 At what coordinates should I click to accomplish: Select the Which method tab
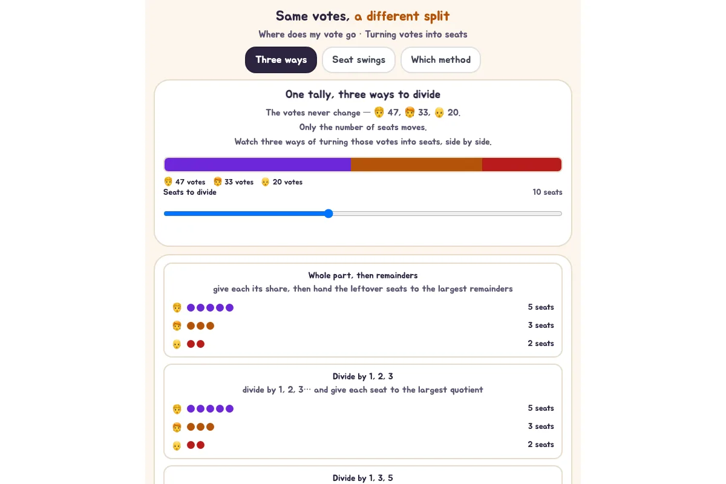click(440, 60)
